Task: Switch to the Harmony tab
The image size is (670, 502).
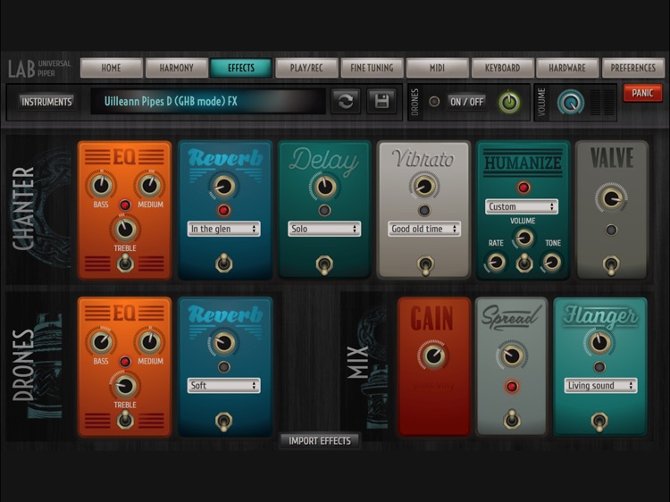Action: pyautogui.click(x=176, y=68)
